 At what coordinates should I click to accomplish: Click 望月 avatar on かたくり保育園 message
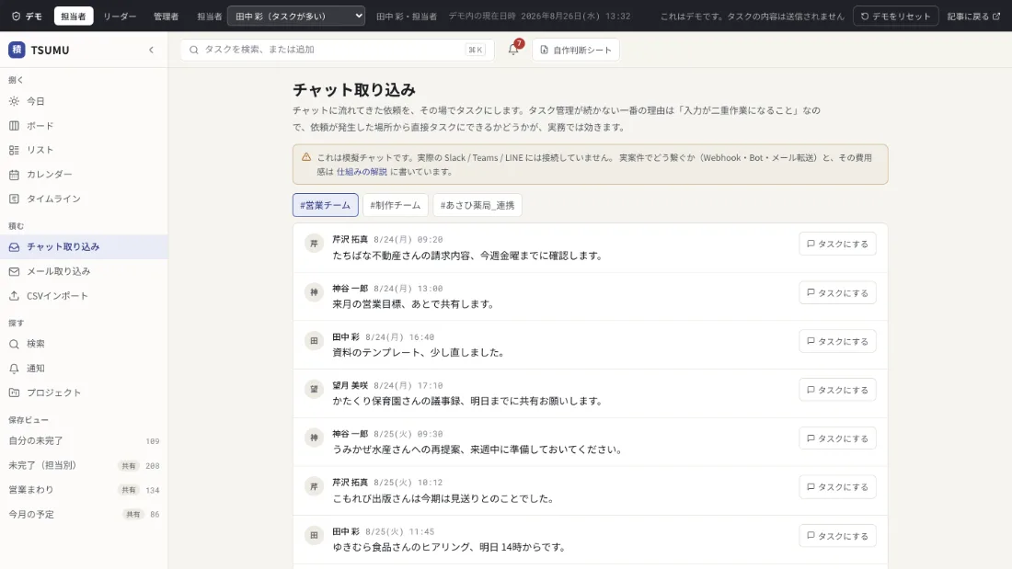315,389
